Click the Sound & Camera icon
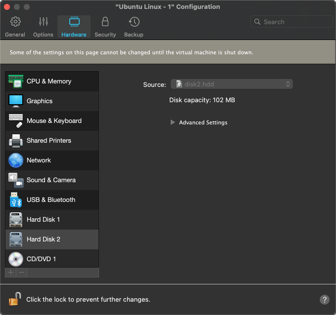The image size is (336, 315). click(x=16, y=180)
